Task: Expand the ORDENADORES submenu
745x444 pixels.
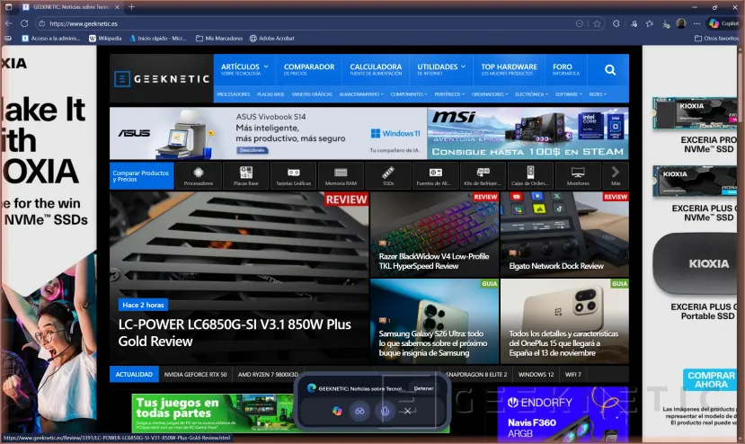Action: pos(490,94)
